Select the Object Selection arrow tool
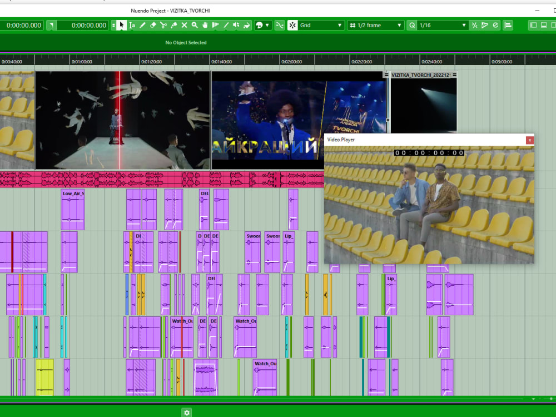 121,25
